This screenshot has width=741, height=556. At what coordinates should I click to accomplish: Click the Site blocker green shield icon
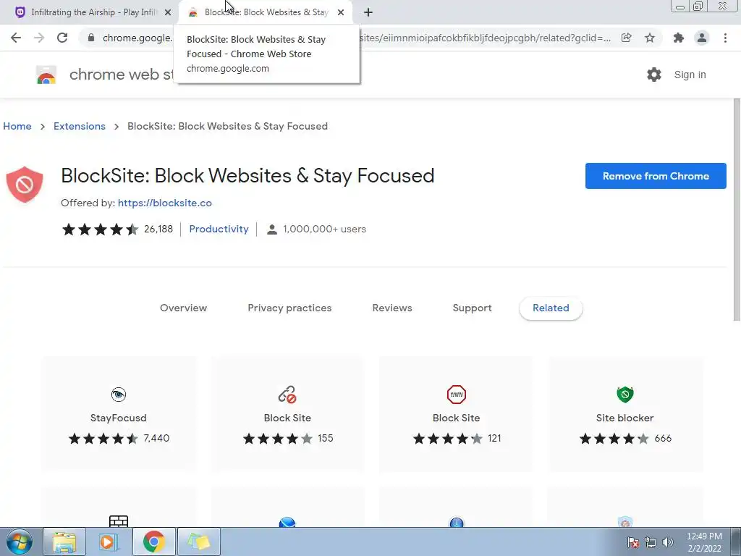pos(624,395)
